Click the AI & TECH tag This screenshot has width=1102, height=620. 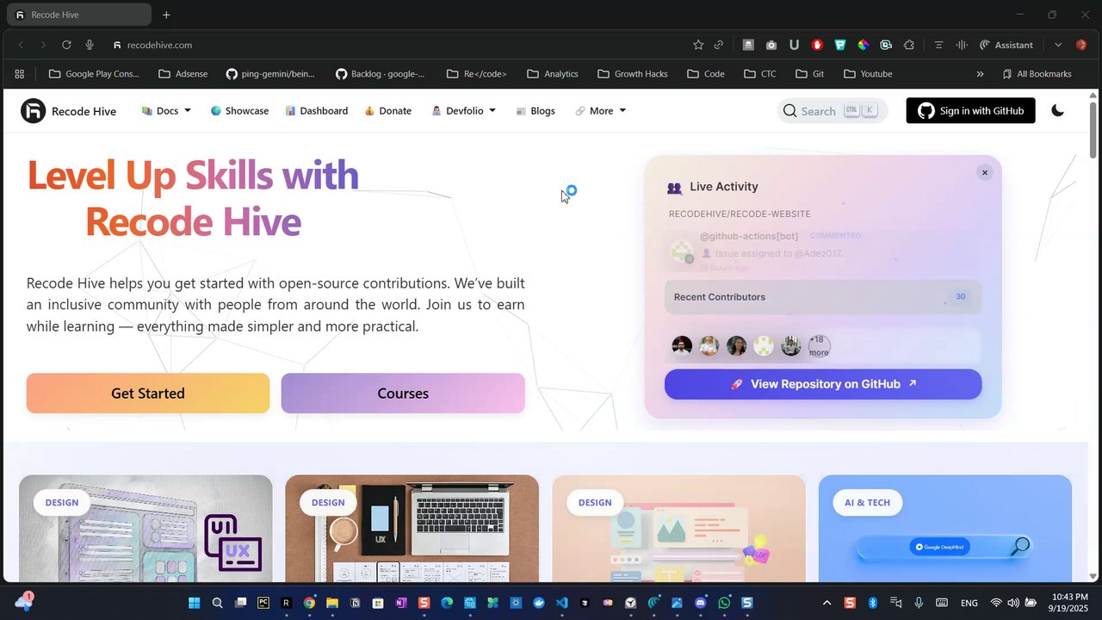tap(867, 502)
